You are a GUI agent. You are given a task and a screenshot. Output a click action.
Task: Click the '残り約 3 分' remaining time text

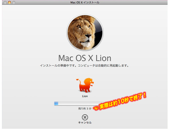(85, 109)
